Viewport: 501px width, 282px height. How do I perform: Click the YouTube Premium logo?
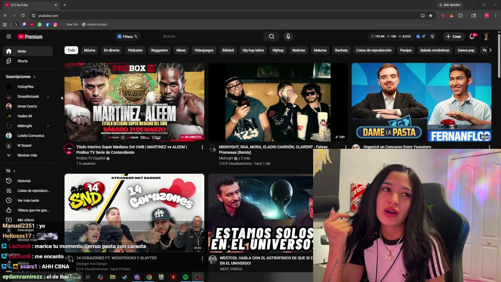[x=30, y=36]
